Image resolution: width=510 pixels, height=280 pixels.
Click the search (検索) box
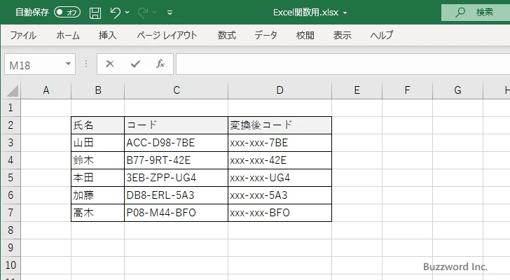[x=476, y=13]
